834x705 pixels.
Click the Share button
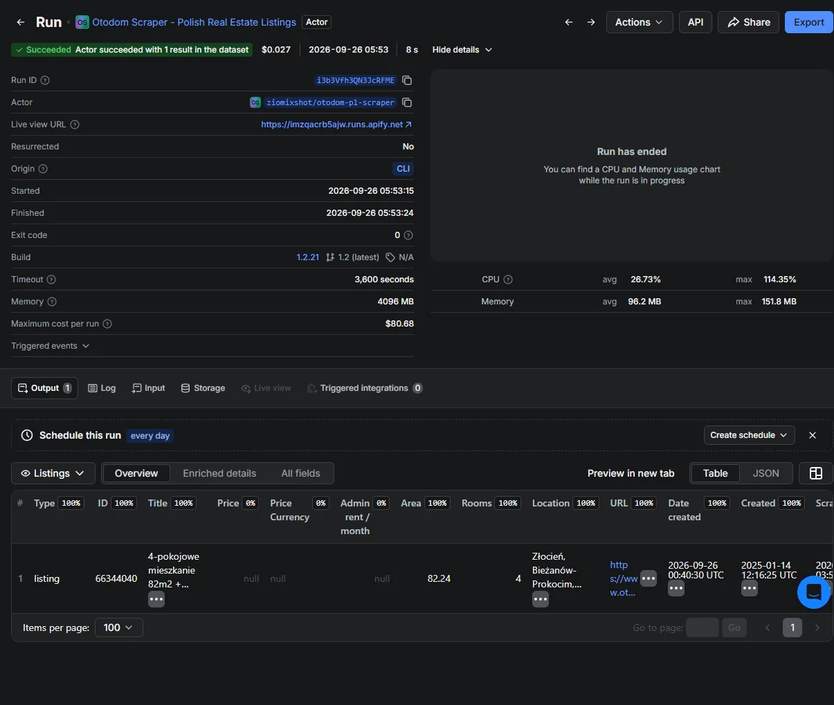[749, 22]
